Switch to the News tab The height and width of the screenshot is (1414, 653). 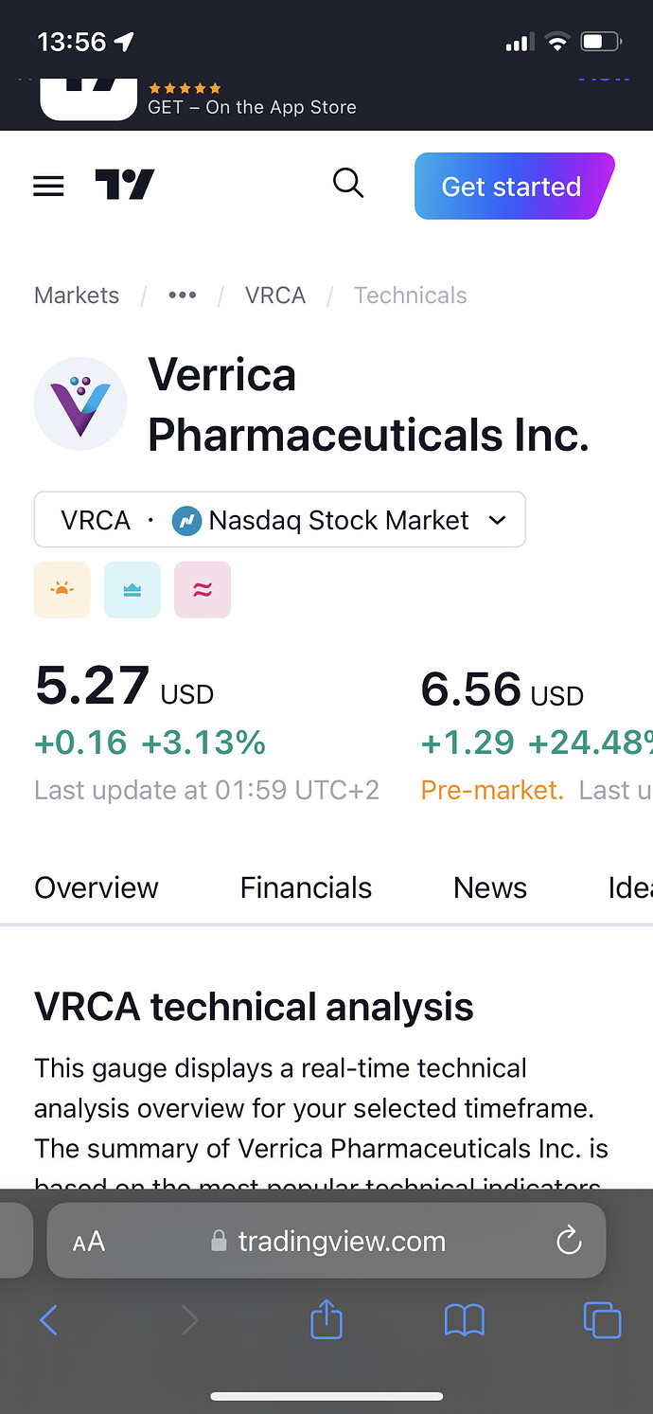pyautogui.click(x=490, y=887)
